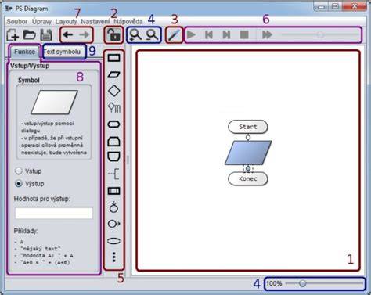
Task: Open an existing diagram folder icon
Action: [x=30, y=34]
